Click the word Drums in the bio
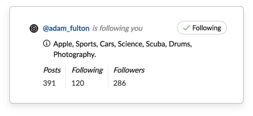253x116 pixels. pos(180,44)
